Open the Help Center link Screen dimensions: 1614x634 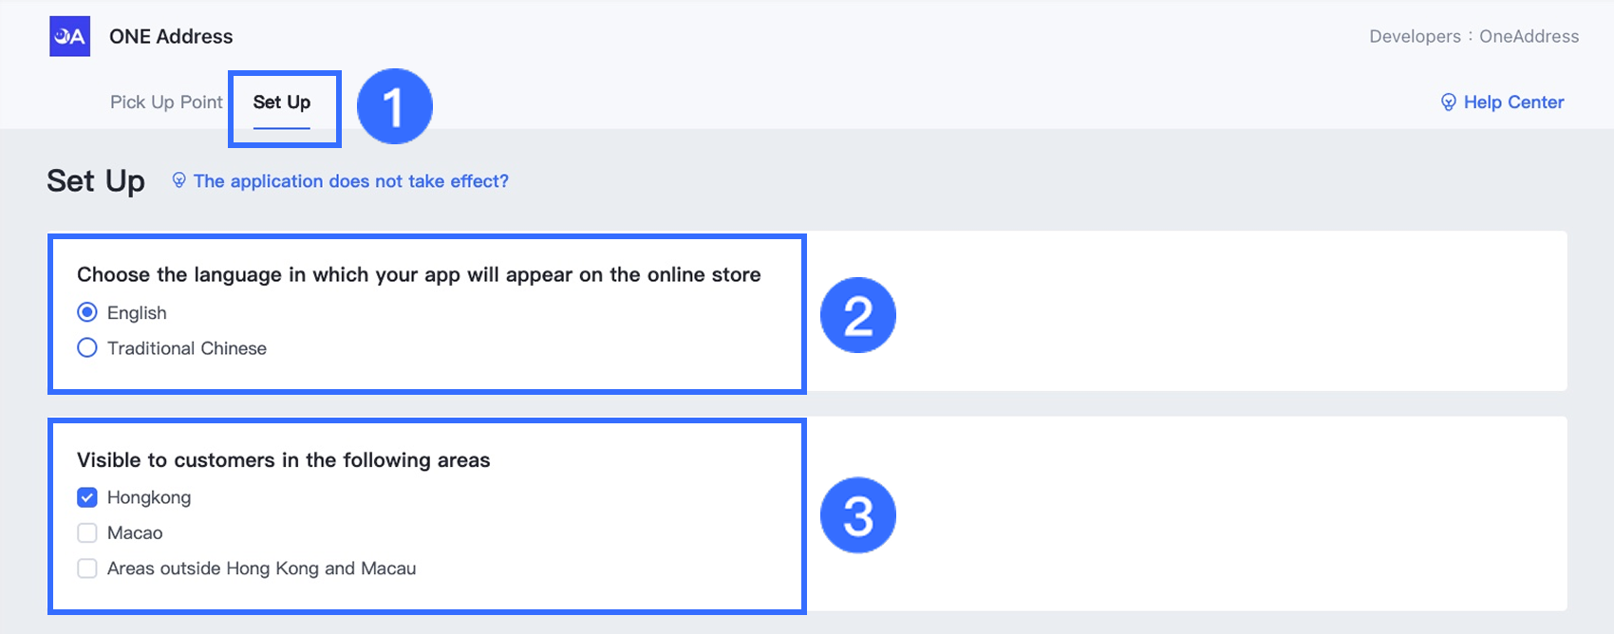click(1513, 103)
